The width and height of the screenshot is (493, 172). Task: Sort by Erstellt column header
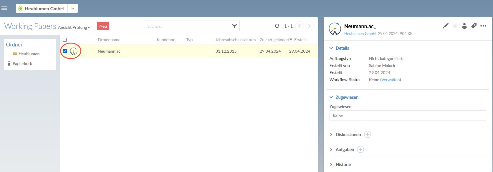pyautogui.click(x=300, y=40)
